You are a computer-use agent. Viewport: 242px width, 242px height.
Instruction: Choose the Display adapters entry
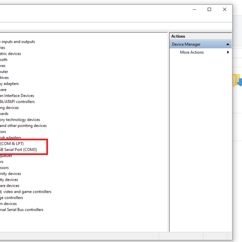(10, 83)
